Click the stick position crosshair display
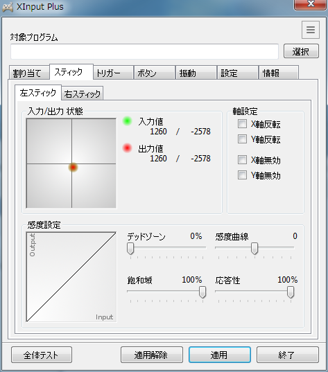The image size is (328, 372). pyautogui.click(x=71, y=163)
